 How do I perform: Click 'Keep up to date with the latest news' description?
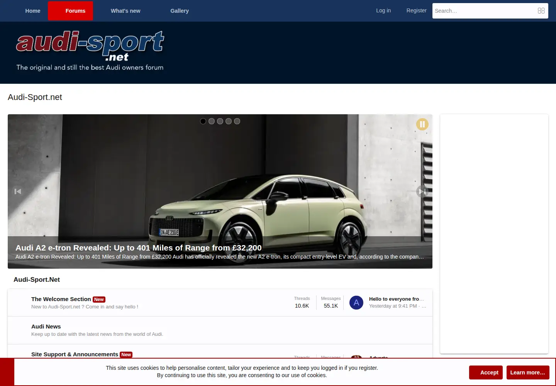tap(97, 334)
